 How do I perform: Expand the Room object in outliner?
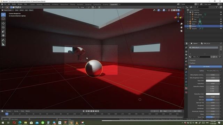[x=188, y=24]
